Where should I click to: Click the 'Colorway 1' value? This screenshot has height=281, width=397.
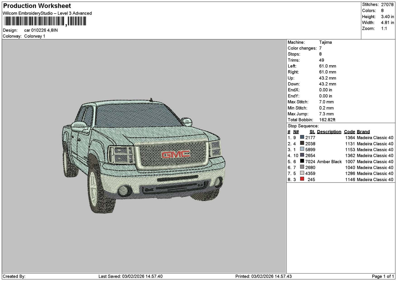[x=35, y=36]
